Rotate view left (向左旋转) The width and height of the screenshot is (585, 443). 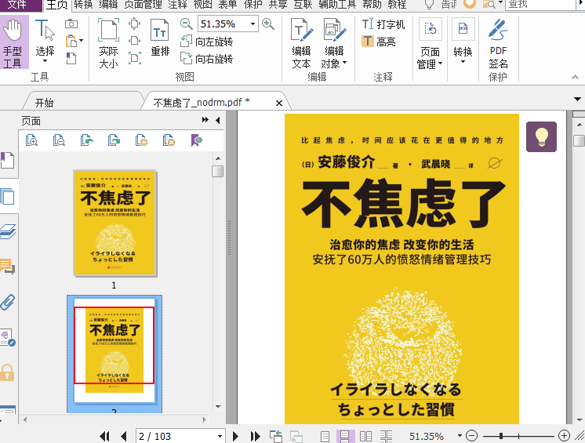[x=206, y=42]
